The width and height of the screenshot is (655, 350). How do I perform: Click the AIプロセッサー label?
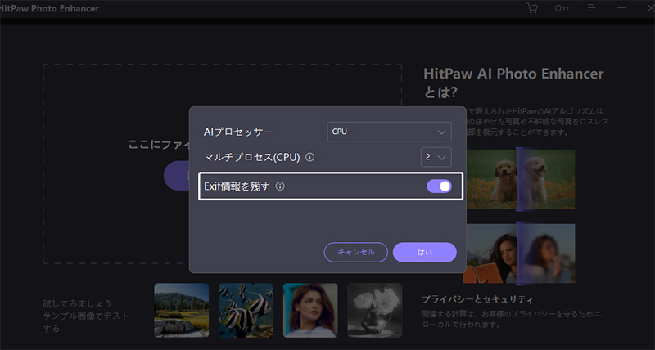coord(238,132)
